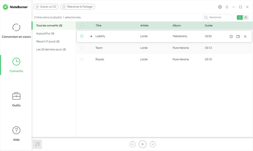This screenshot has width=253, height=151.
Task: Maximize the NoteBurner window
Action: point(241,7)
